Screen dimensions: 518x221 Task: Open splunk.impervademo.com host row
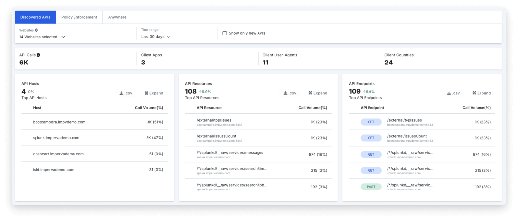(56, 138)
